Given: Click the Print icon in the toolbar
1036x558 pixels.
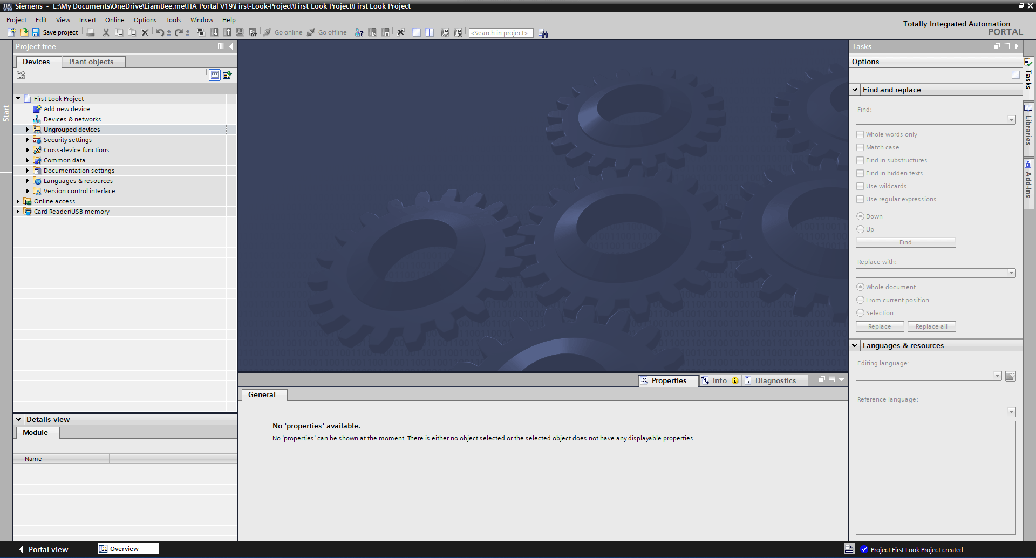Looking at the screenshot, I should coord(91,32).
